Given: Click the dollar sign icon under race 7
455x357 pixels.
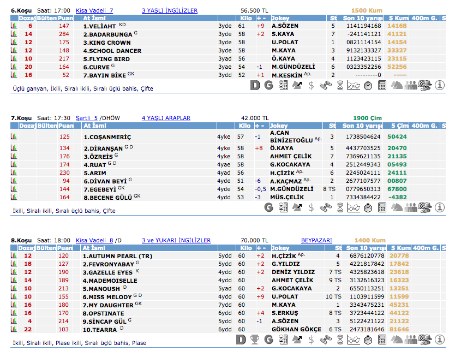Looking at the screenshot, I should point(311,207).
